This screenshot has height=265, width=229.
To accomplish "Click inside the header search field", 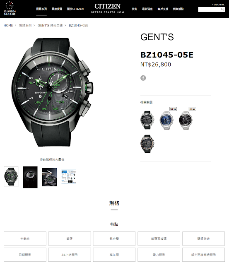I will tap(210, 10).
